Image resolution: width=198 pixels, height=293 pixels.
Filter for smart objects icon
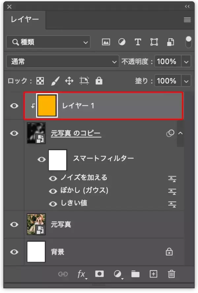coord(170,42)
